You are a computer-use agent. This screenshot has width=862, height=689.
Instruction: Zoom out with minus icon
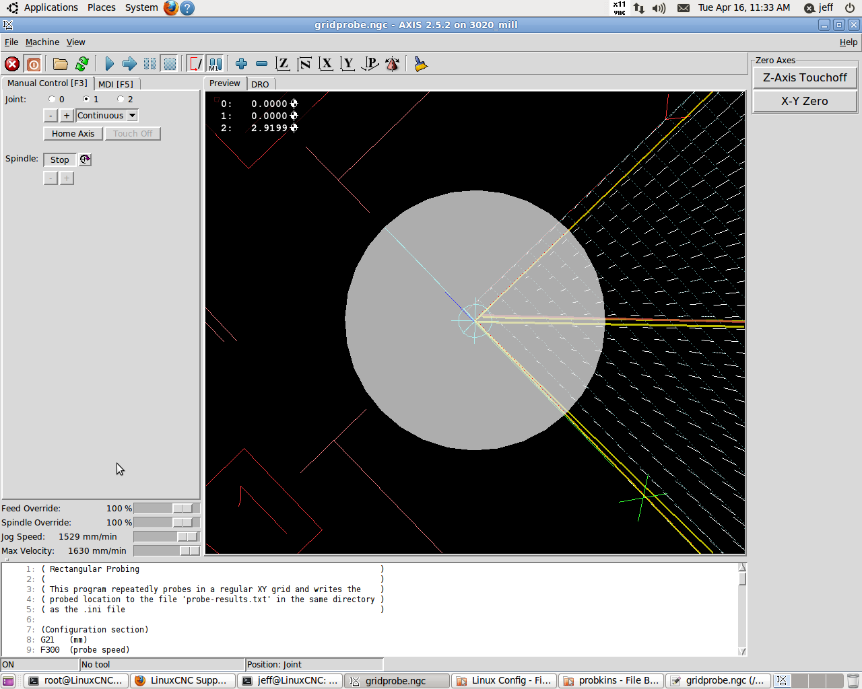click(261, 64)
